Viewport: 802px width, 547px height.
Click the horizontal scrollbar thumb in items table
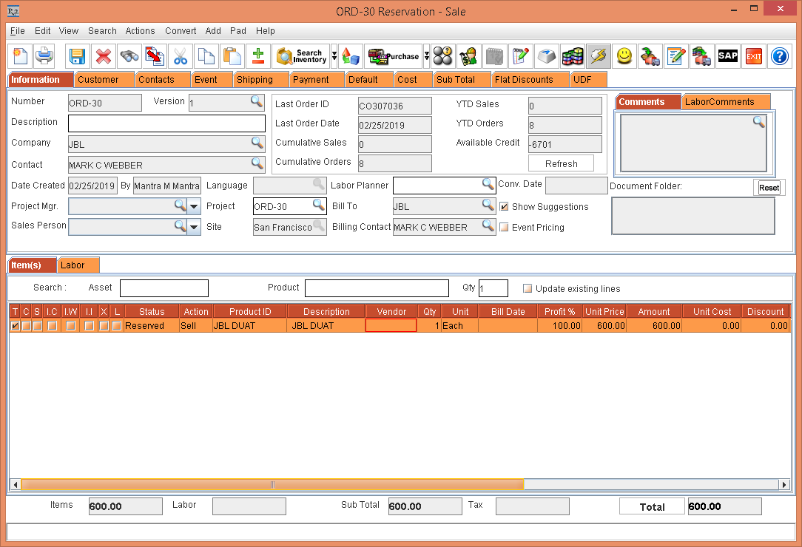pyautogui.click(x=272, y=484)
